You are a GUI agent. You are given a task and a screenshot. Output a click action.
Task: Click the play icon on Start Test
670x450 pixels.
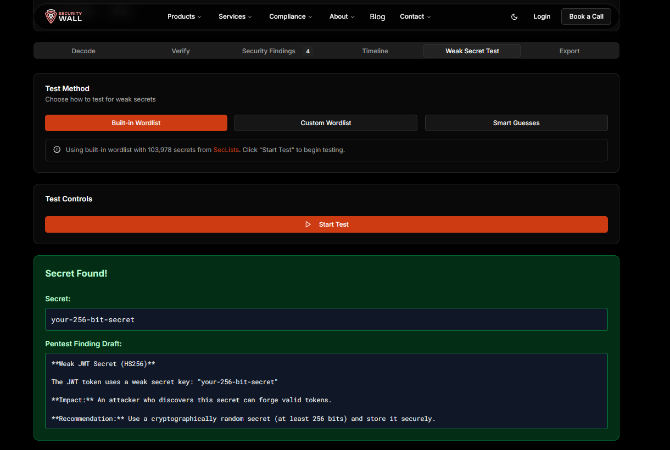click(308, 224)
